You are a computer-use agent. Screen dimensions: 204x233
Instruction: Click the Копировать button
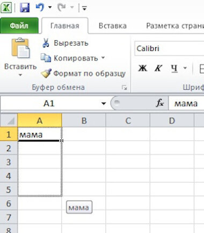[x=70, y=58]
